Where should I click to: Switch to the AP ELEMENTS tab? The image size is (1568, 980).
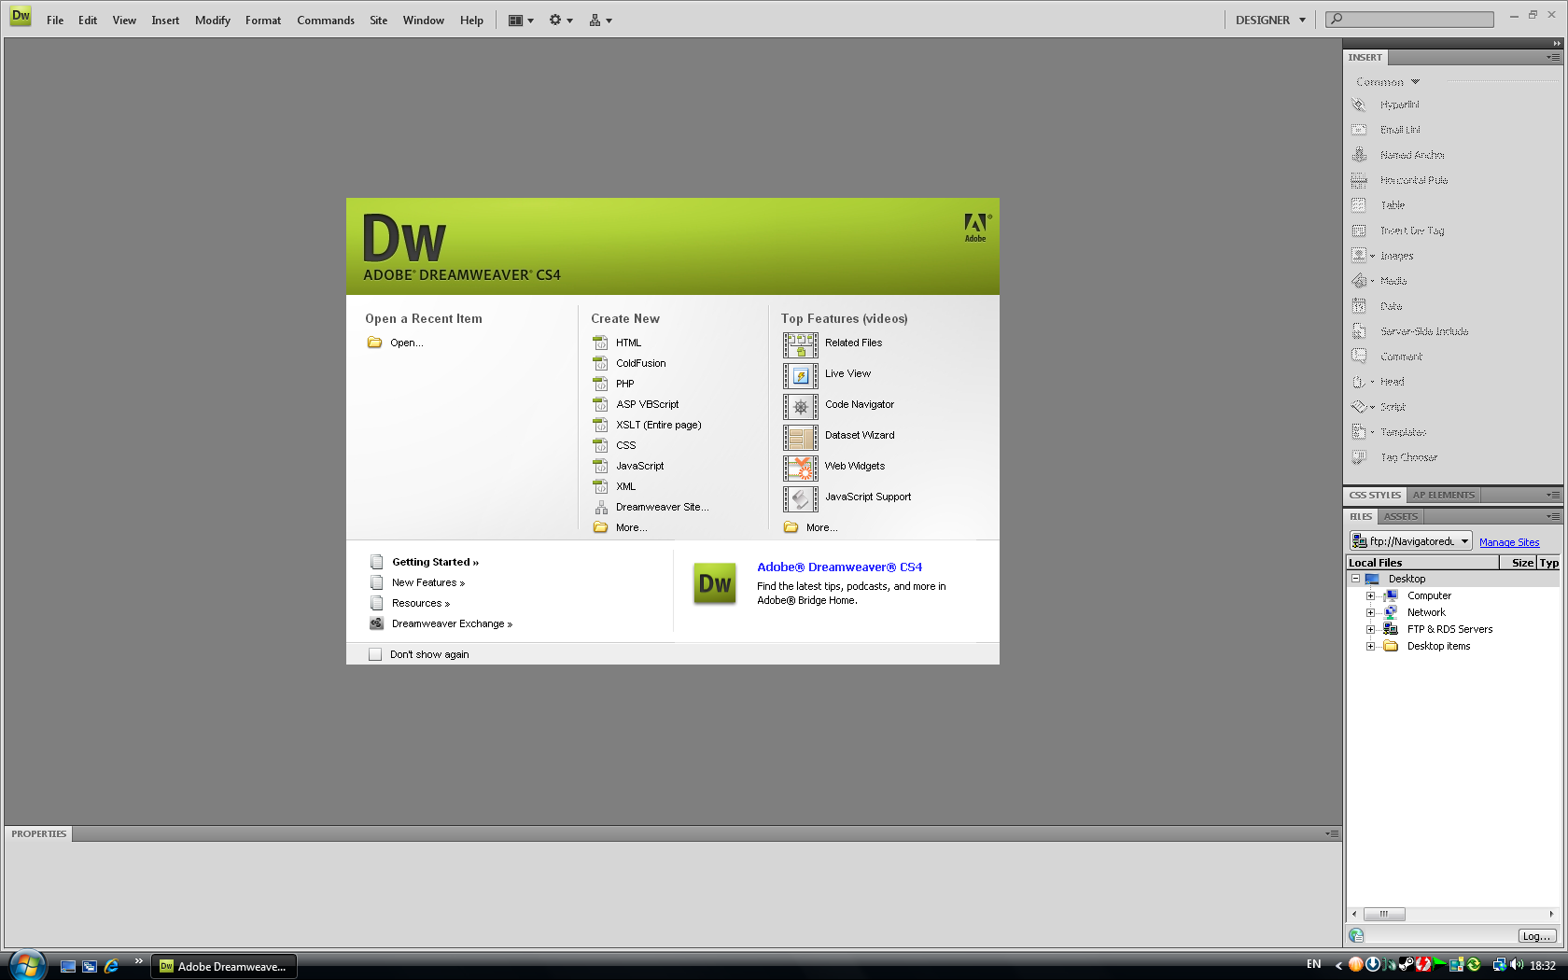(x=1443, y=495)
